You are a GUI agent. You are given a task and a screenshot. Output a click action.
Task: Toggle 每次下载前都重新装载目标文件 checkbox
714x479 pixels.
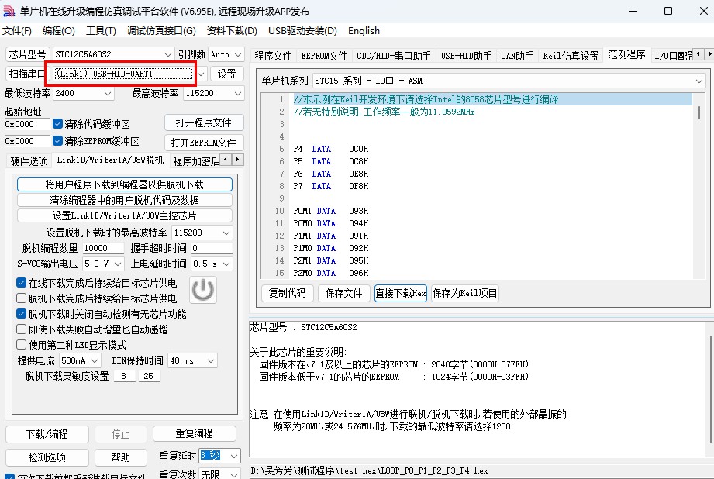[9, 476]
